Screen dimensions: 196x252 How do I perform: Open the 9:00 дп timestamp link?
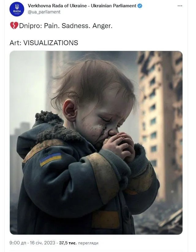(18, 243)
